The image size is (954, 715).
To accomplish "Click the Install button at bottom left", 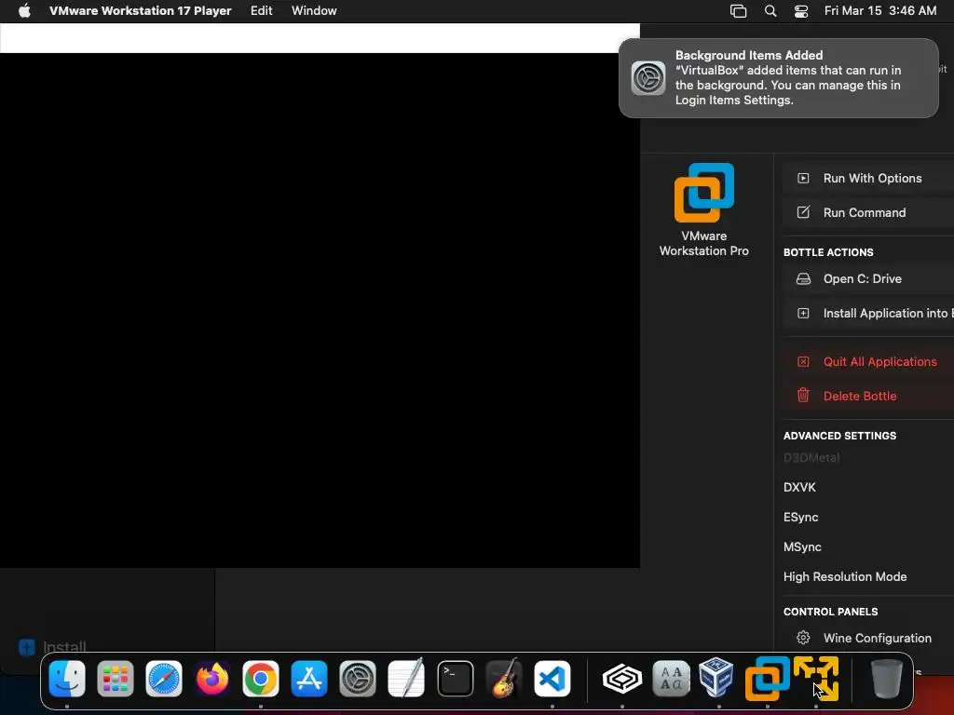I will tap(52, 647).
